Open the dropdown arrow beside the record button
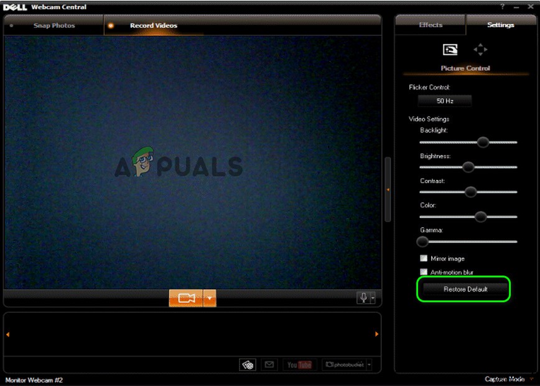Viewport: 540px width, 386px height. click(x=210, y=298)
